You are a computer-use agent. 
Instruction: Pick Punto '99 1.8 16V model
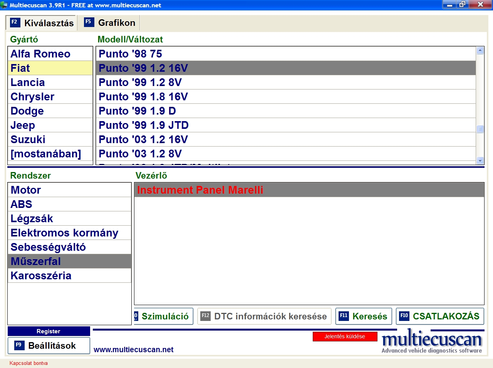(x=286, y=96)
